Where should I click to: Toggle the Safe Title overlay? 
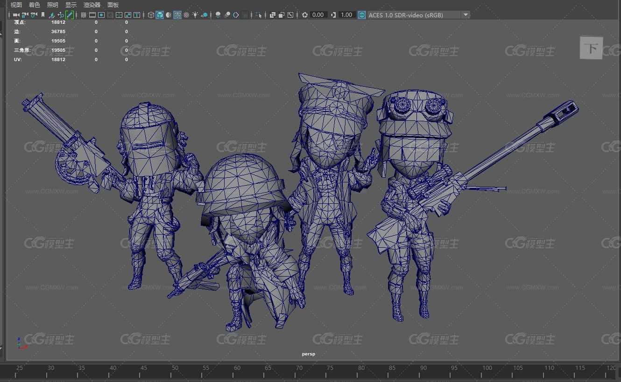136,15
